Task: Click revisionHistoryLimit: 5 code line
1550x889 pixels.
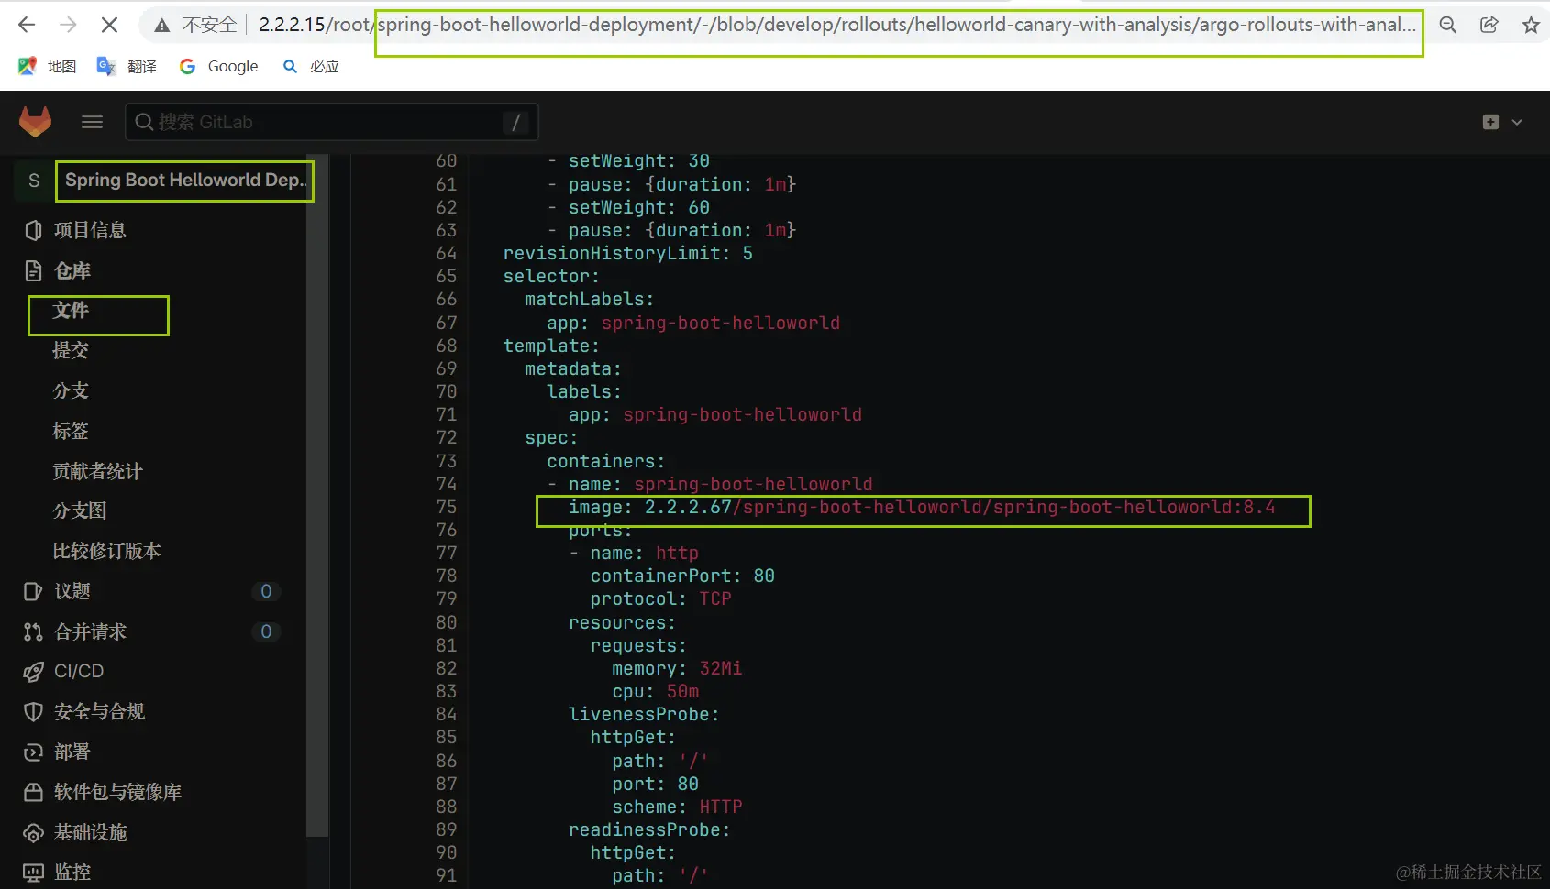Action: (628, 253)
